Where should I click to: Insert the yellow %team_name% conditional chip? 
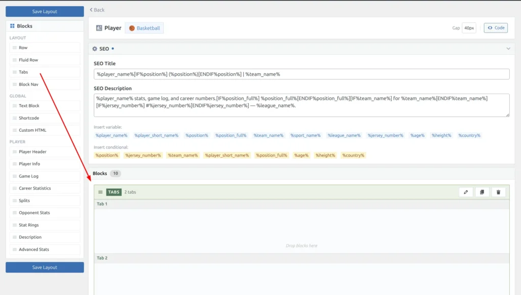pyautogui.click(x=183, y=155)
